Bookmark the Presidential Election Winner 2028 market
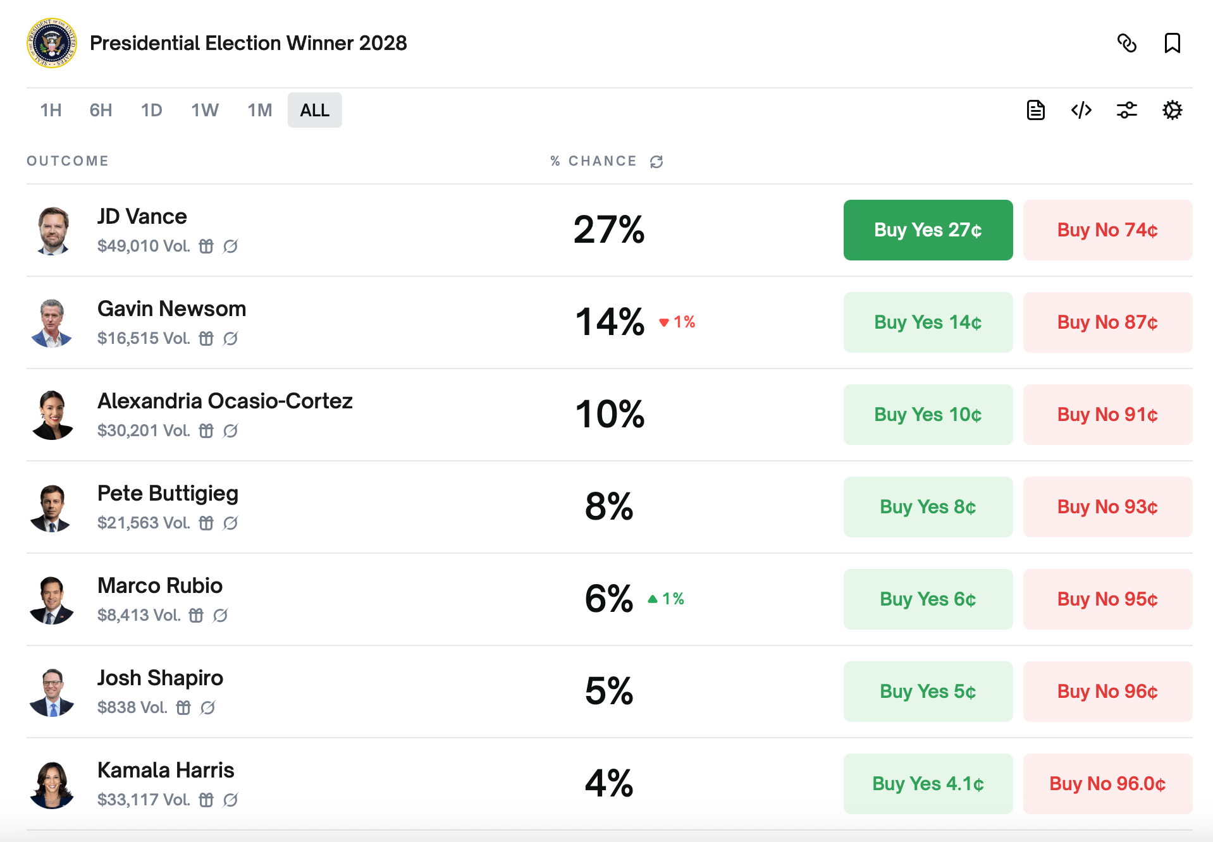Image resolution: width=1213 pixels, height=842 pixels. [1173, 43]
